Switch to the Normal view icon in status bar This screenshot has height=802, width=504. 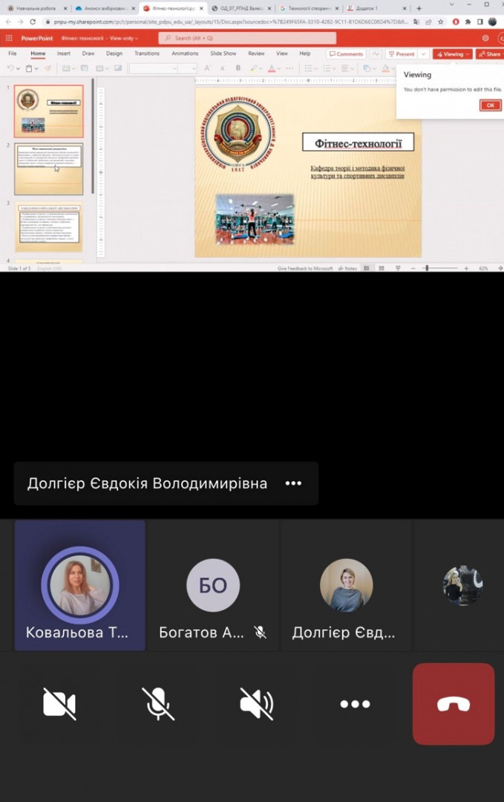[367, 268]
